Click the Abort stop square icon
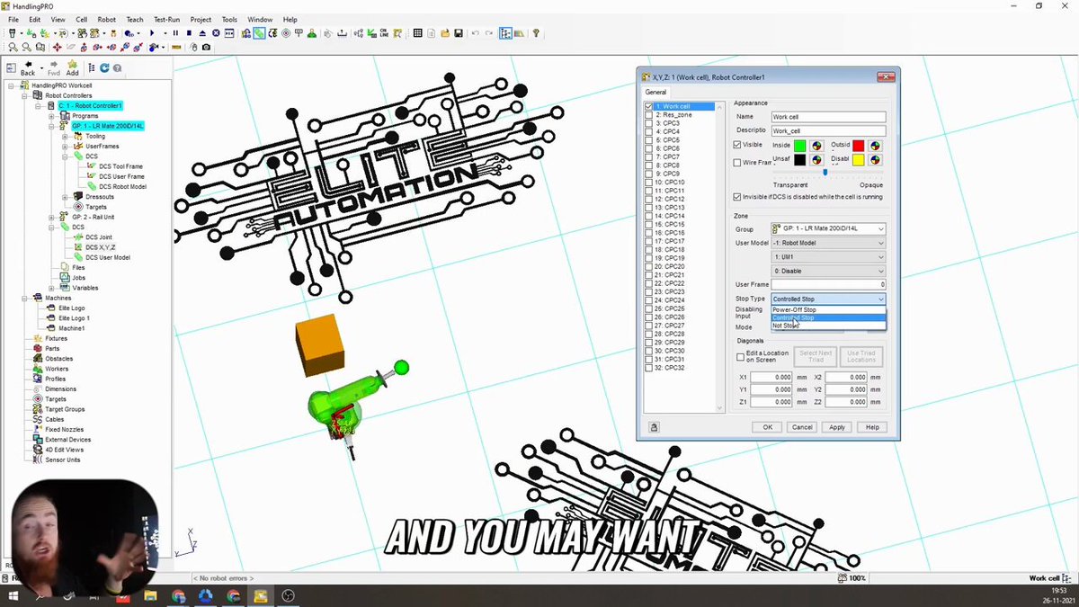Screen dimensions: 1079x607 (x=189, y=33)
